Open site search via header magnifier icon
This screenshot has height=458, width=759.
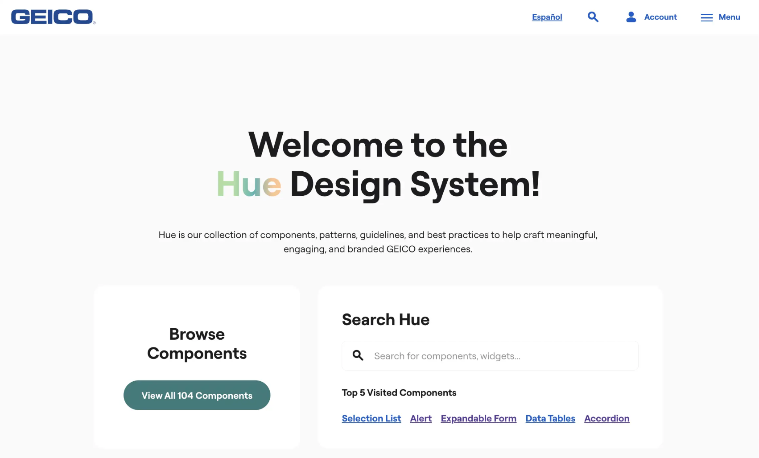pyautogui.click(x=593, y=17)
